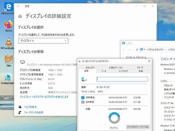The height and width of the screenshot is (131, 175).
Task: Go to Settings home via house icon
Action: 20,16
